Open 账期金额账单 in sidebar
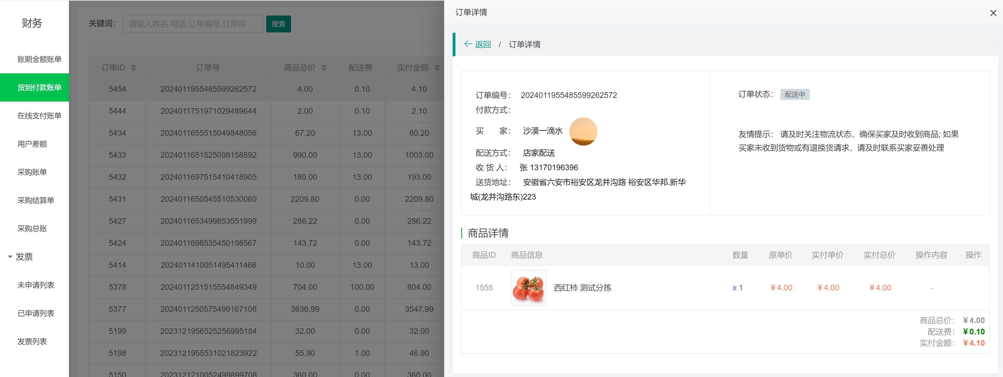Screen dimensions: 1003x377 coord(39,59)
